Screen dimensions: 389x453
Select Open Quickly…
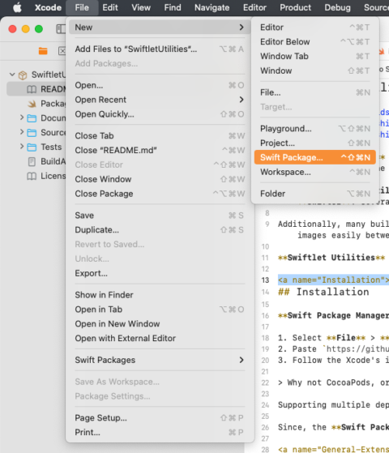point(160,114)
